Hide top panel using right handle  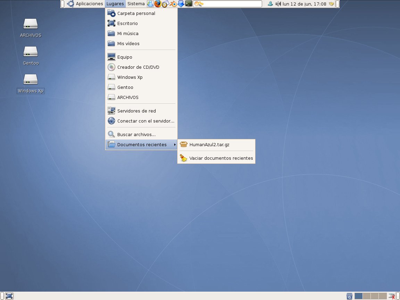[x=337, y=4]
